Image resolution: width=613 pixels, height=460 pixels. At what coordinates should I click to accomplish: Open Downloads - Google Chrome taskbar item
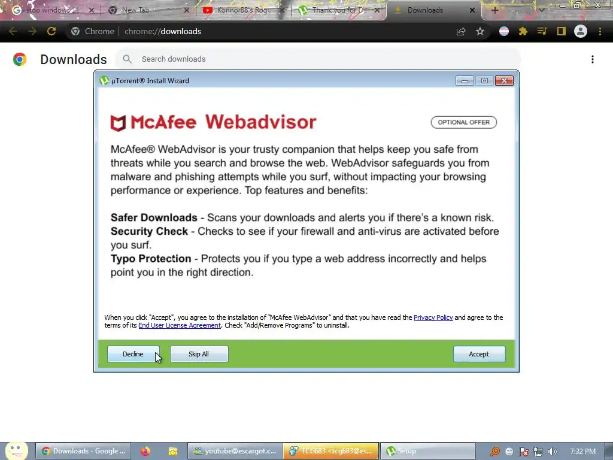click(83, 451)
